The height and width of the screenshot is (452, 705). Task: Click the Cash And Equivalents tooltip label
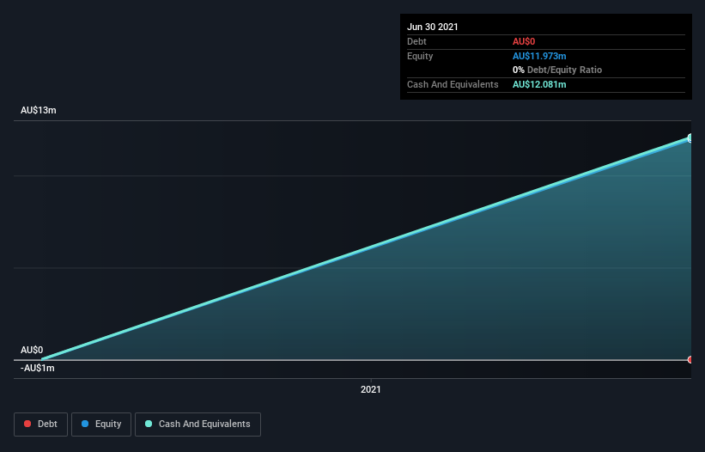[453, 84]
